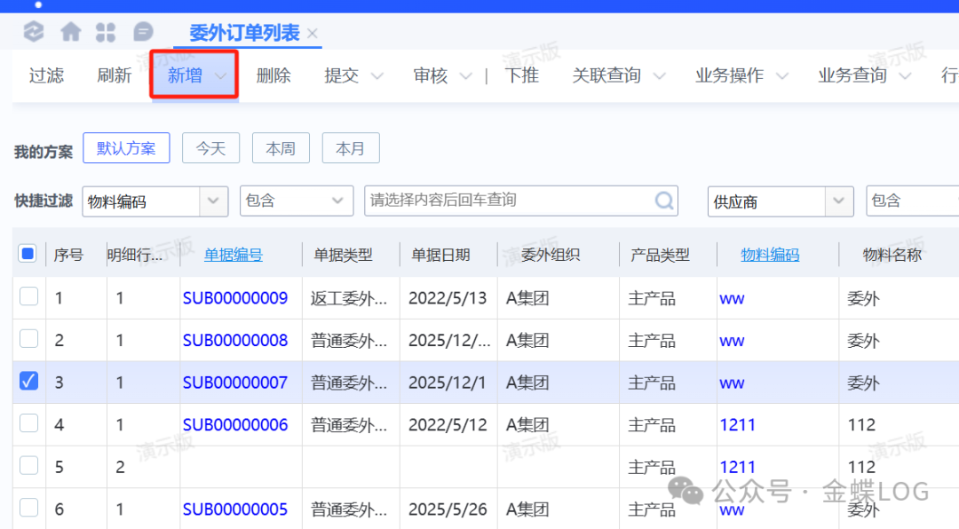The width and height of the screenshot is (959, 529).
Task: Tick the checkbox for SUB00000006
Action: (28, 423)
